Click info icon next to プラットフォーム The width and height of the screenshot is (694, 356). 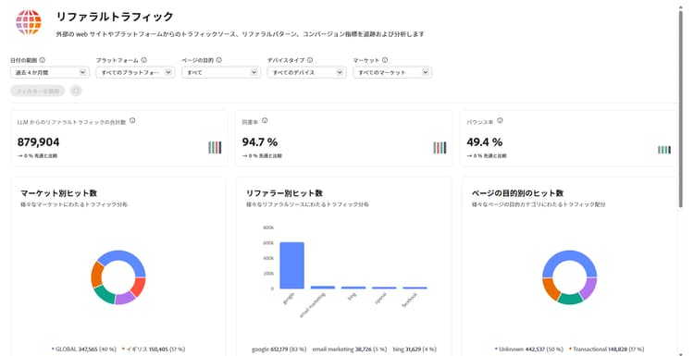tap(143, 60)
